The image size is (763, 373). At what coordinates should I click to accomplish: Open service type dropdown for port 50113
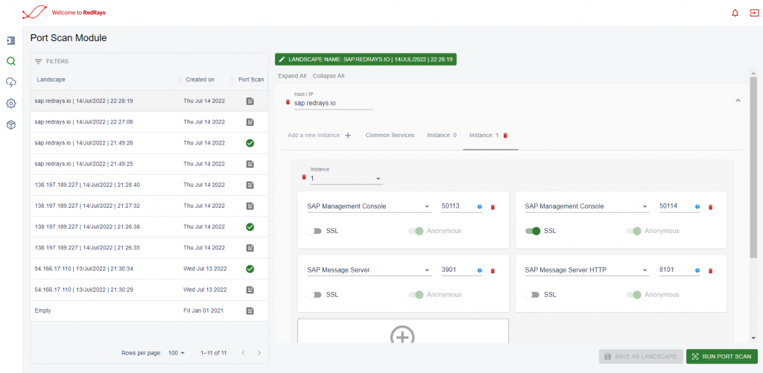[370, 206]
